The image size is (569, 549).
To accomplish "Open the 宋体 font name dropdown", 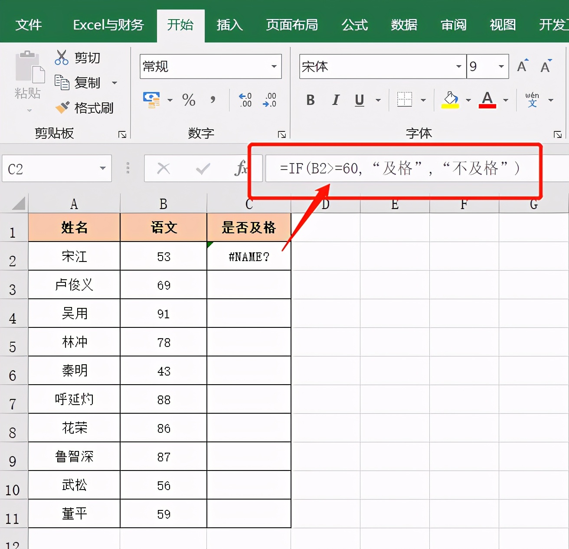I will 458,66.
